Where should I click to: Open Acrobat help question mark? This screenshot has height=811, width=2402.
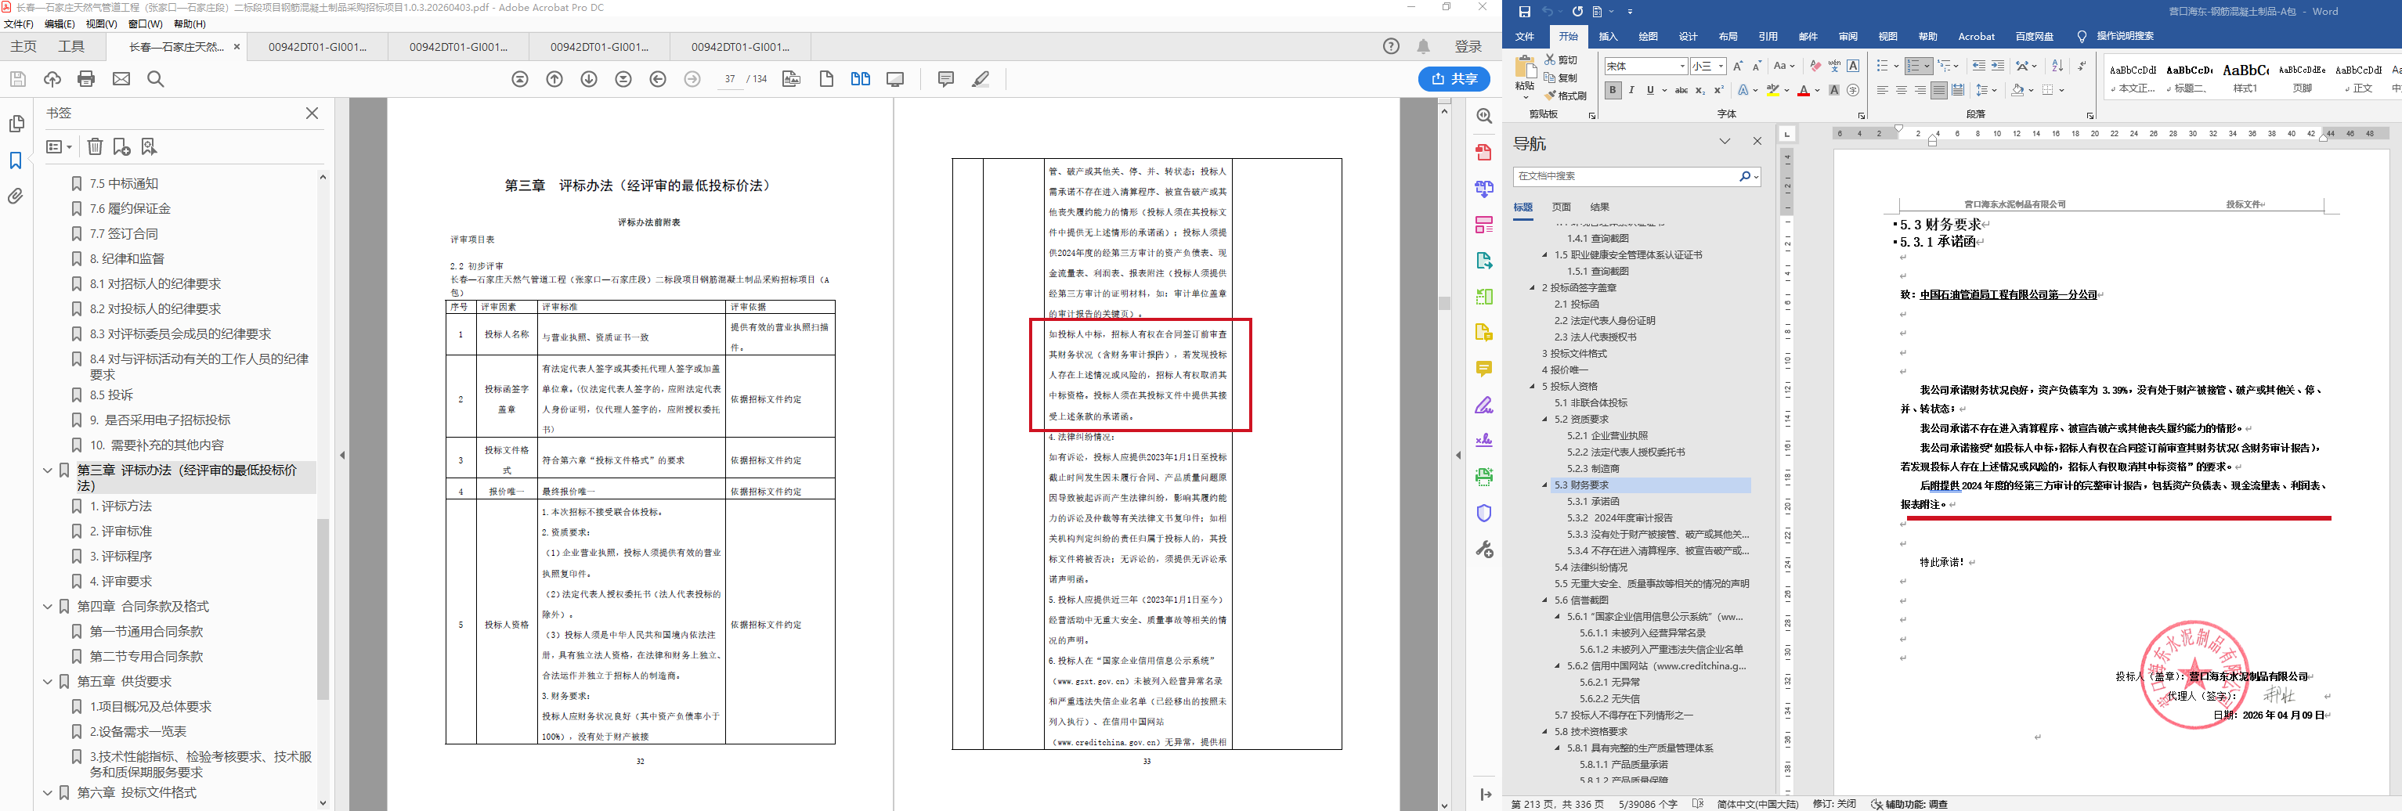point(1391,47)
